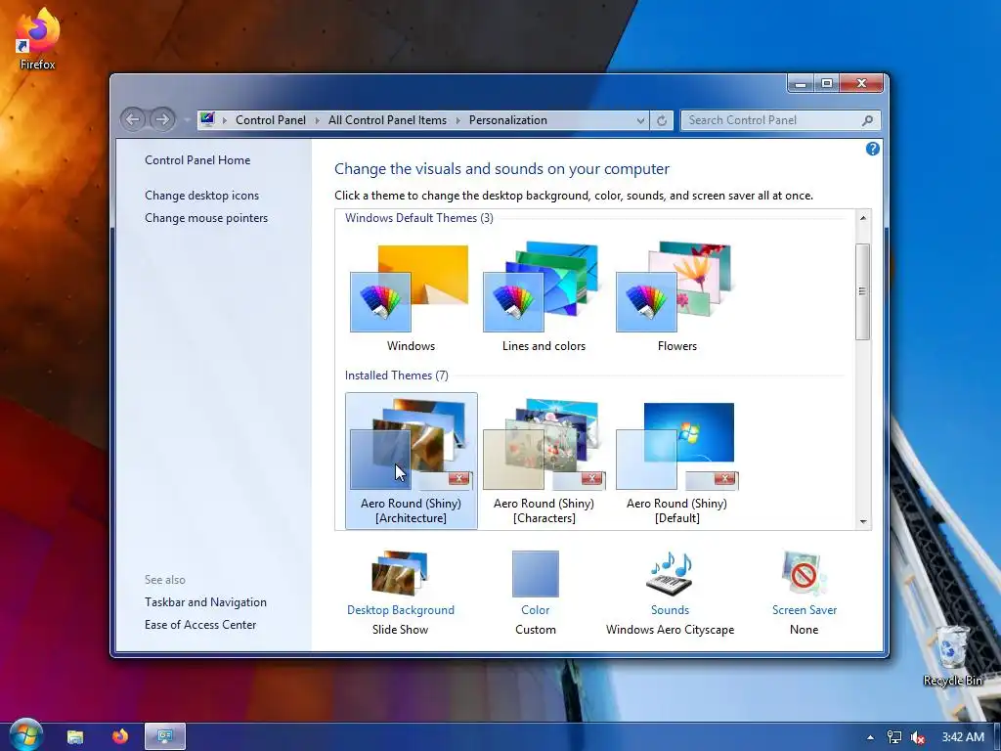Image resolution: width=1001 pixels, height=751 pixels.
Task: Click the Windows Default Themes (3) header
Action: pyautogui.click(x=418, y=218)
